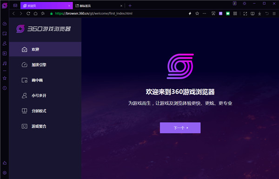Open the four-squares extensions grid icon
This screenshot has height=179, width=279.
[x=235, y=14]
